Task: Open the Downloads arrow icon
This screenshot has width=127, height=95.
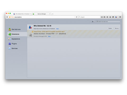Action: (107, 17)
